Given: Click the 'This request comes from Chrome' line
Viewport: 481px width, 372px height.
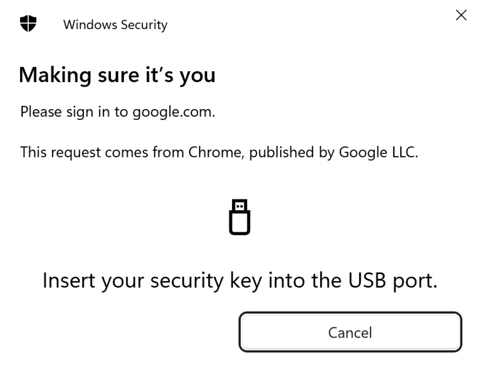Looking at the screenshot, I should pos(219,152).
